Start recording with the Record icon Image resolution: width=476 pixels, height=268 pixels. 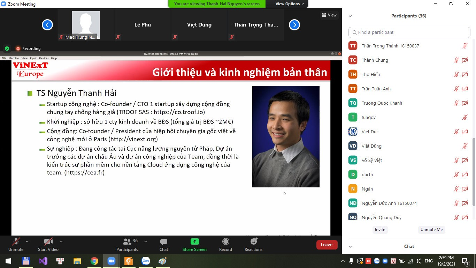click(x=225, y=242)
